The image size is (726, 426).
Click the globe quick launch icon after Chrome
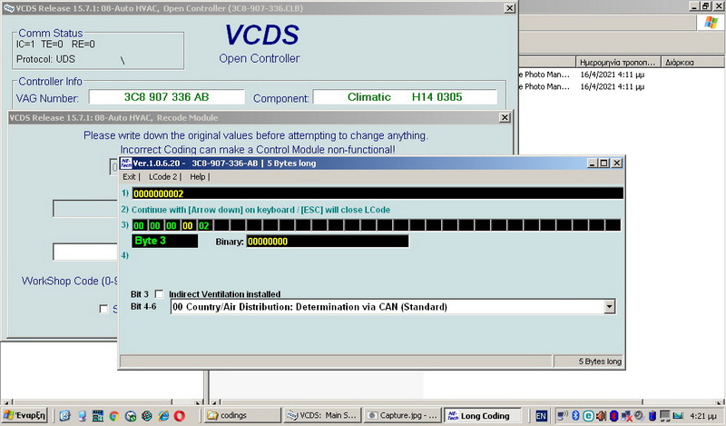[x=131, y=416]
